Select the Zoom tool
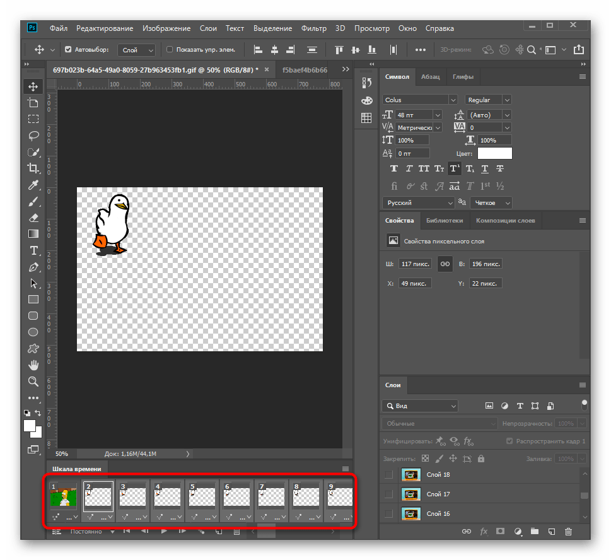The height and width of the screenshot is (560, 611). (x=33, y=382)
